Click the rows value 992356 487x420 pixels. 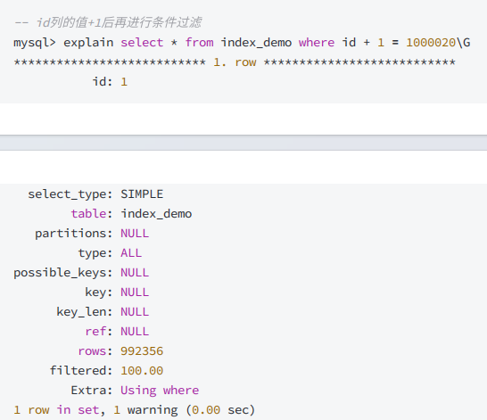click(x=142, y=351)
